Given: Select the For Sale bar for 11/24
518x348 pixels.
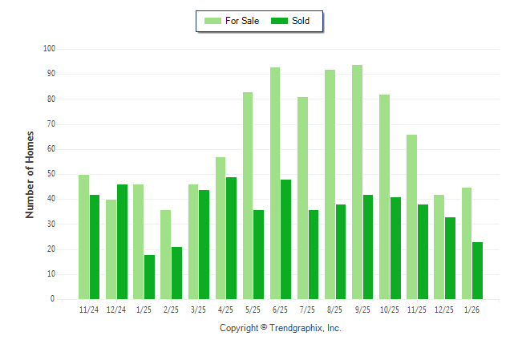Looking at the screenshot, I should point(83,237).
